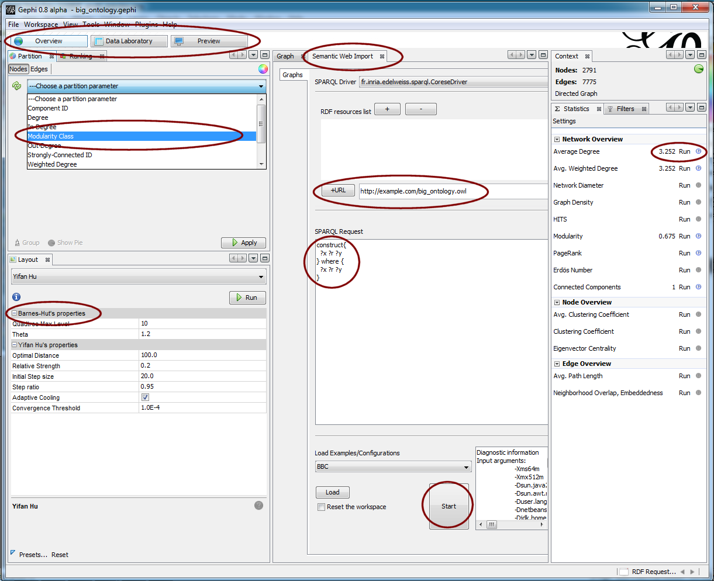Close the Layout tab with its x icon
Image resolution: width=714 pixels, height=581 pixels.
click(x=48, y=260)
